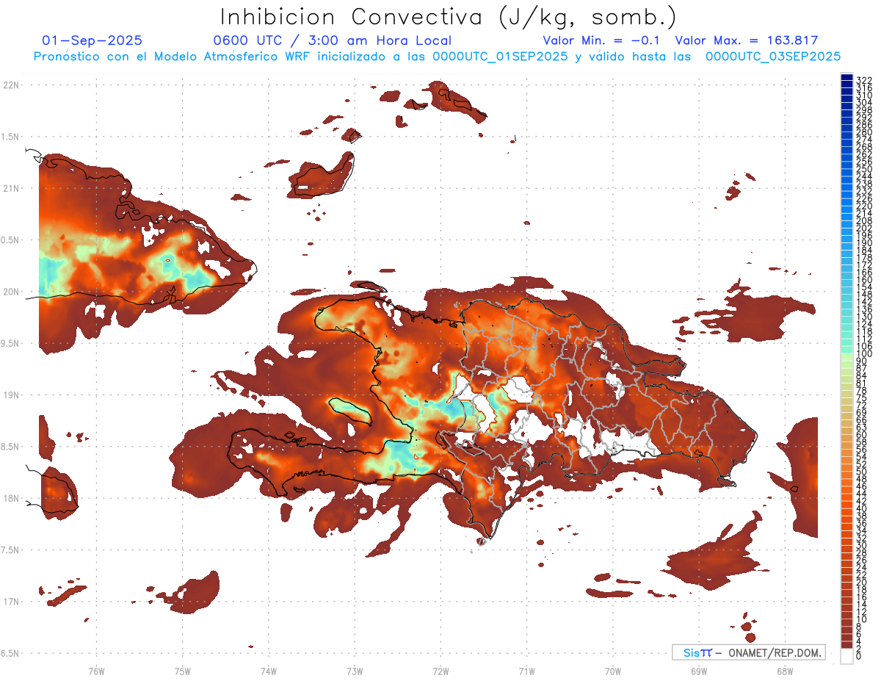Click the '69W' longitude label

698,671
